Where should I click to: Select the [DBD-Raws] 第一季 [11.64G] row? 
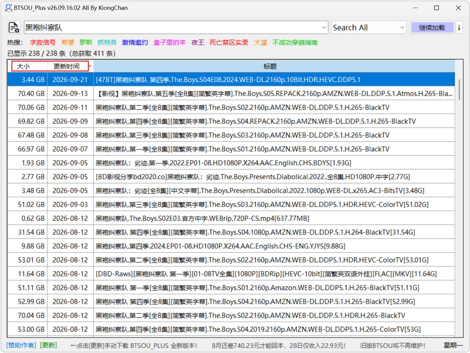[x=231, y=274]
